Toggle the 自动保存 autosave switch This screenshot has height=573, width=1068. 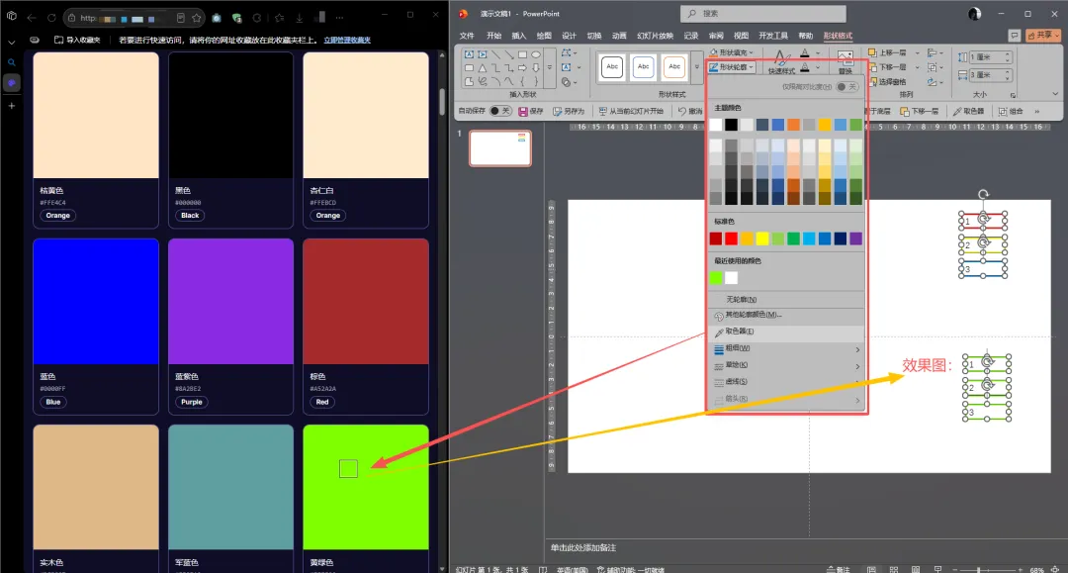pos(500,111)
